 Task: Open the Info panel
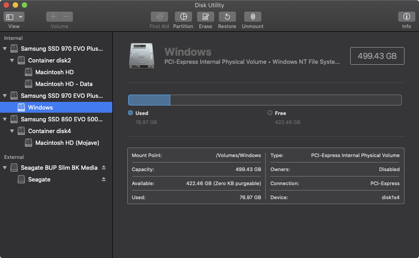[x=406, y=17]
